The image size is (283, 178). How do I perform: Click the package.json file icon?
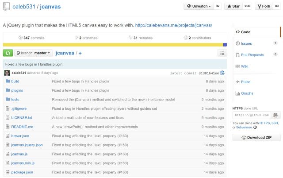(x=8, y=172)
